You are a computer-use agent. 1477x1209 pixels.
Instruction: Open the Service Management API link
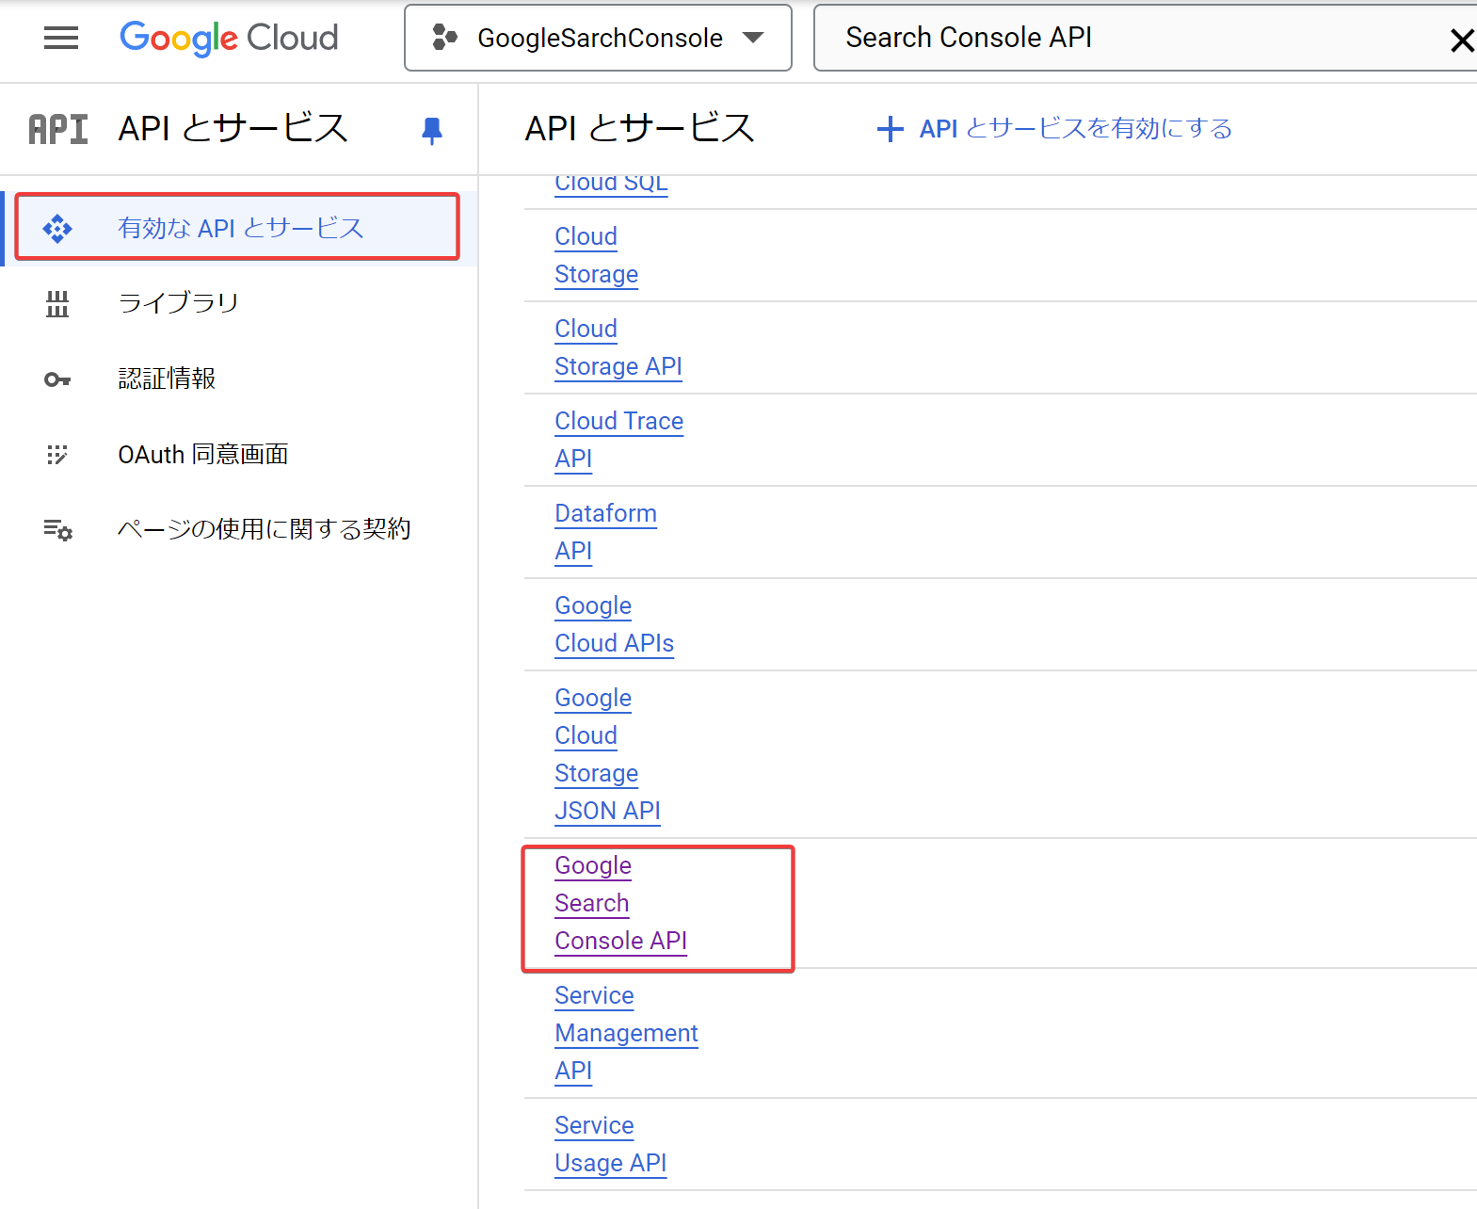click(626, 1033)
